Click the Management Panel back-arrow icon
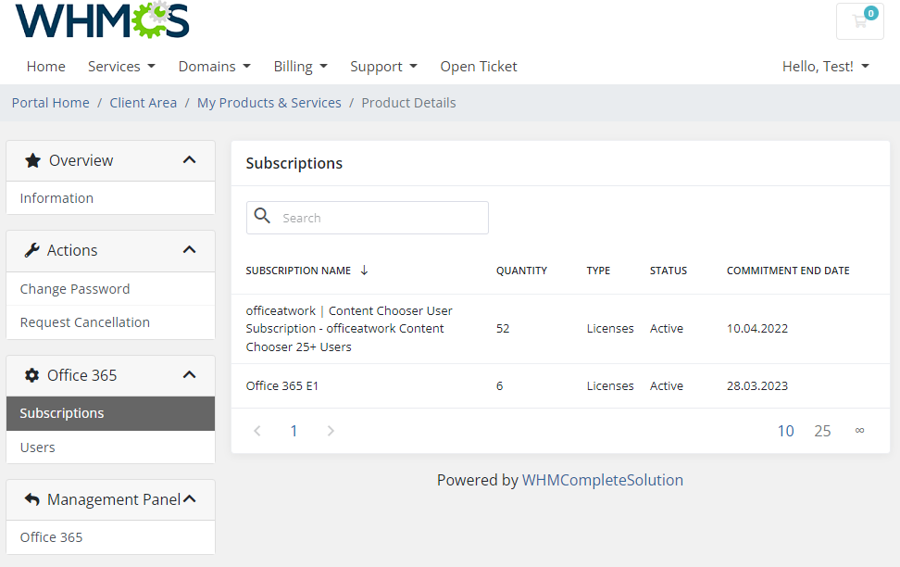 point(31,499)
